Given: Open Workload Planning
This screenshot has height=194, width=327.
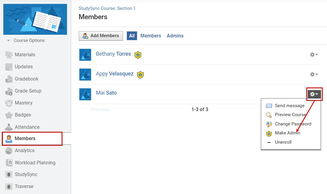Looking at the screenshot, I should [x=35, y=163].
